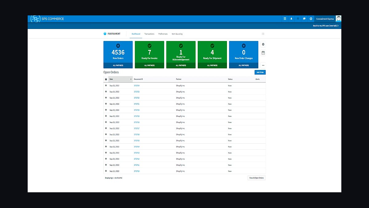Star the order row 372712

106,159
